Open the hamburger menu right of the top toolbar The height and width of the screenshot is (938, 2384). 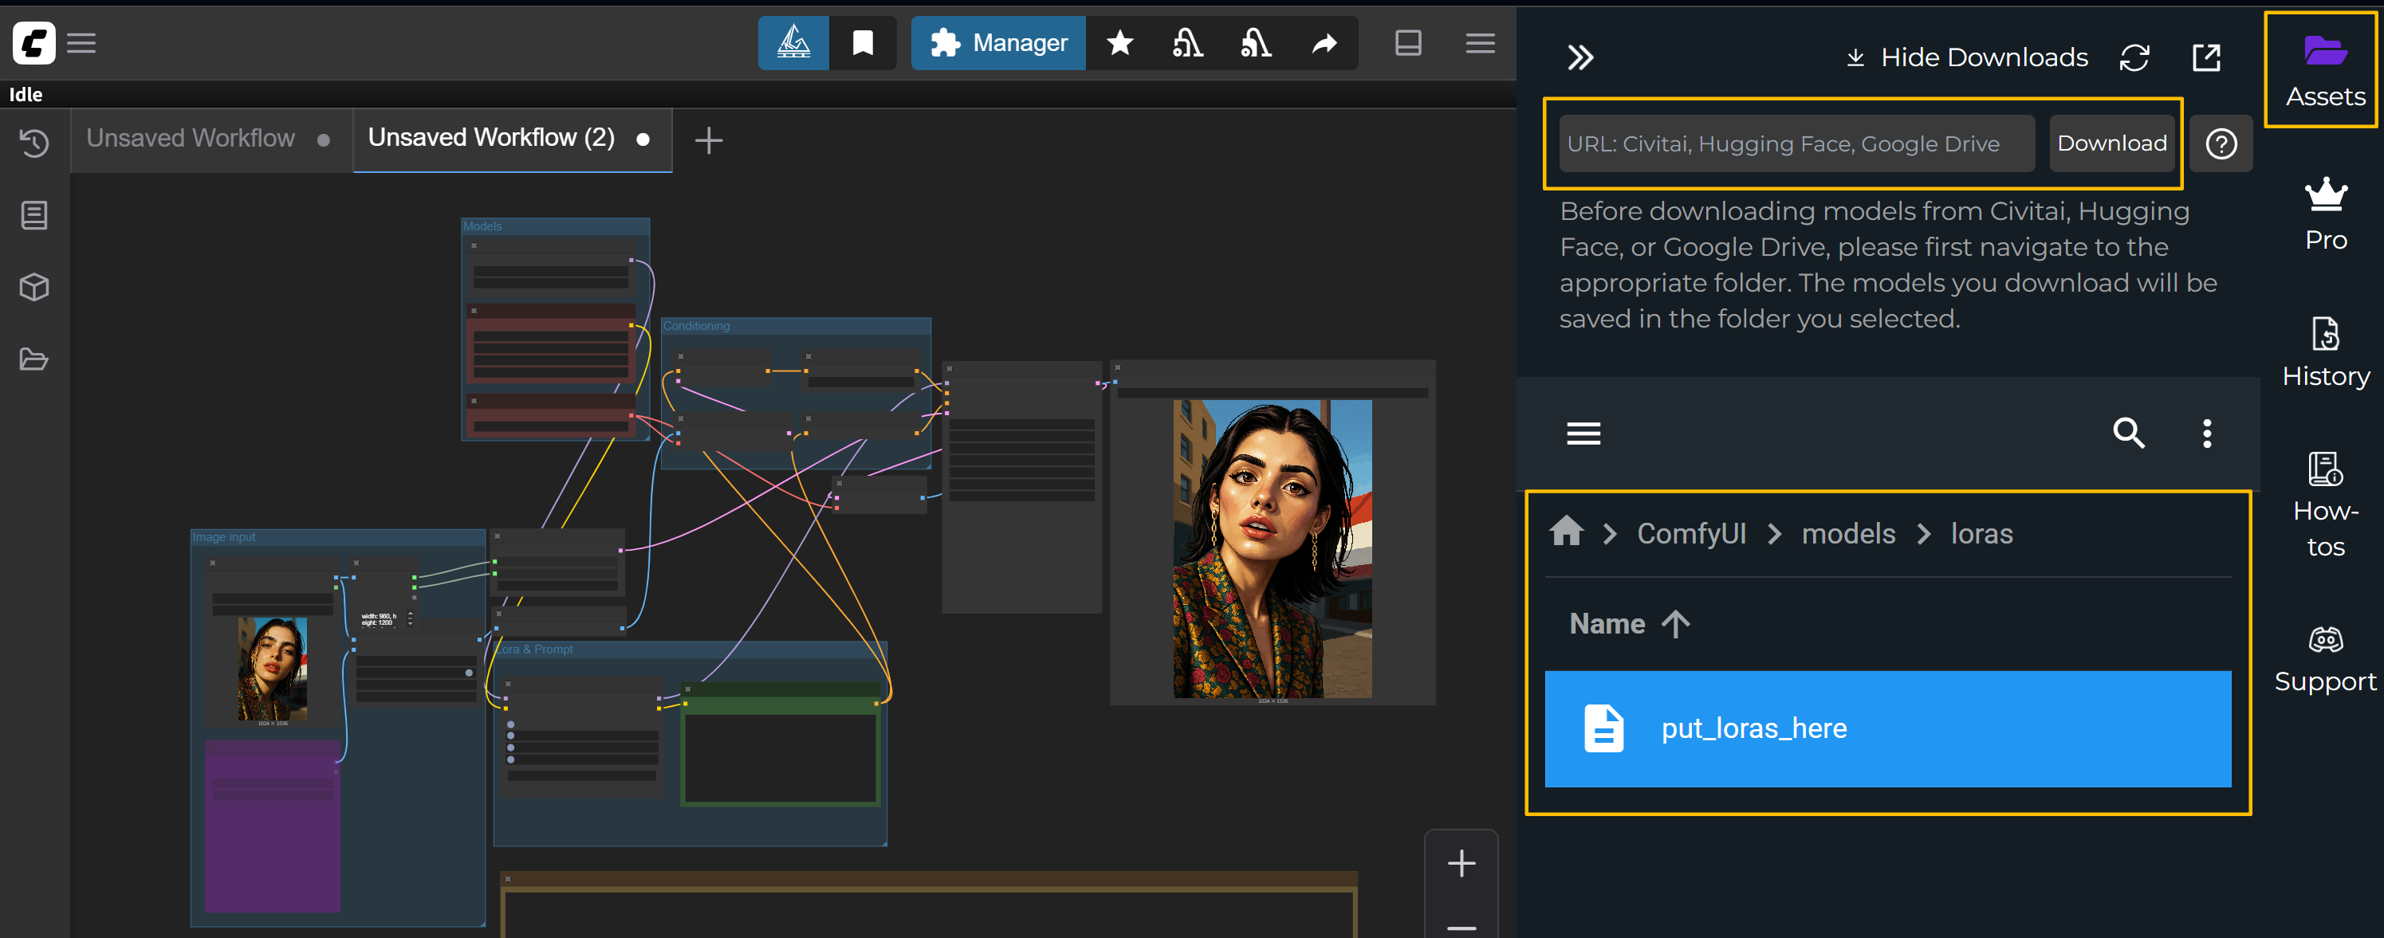coord(1480,42)
